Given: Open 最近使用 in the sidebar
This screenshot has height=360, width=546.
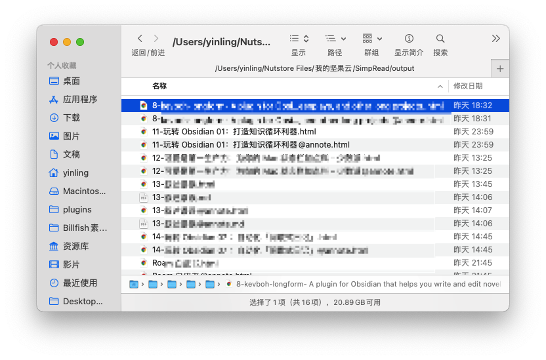Looking at the screenshot, I should 79,283.
